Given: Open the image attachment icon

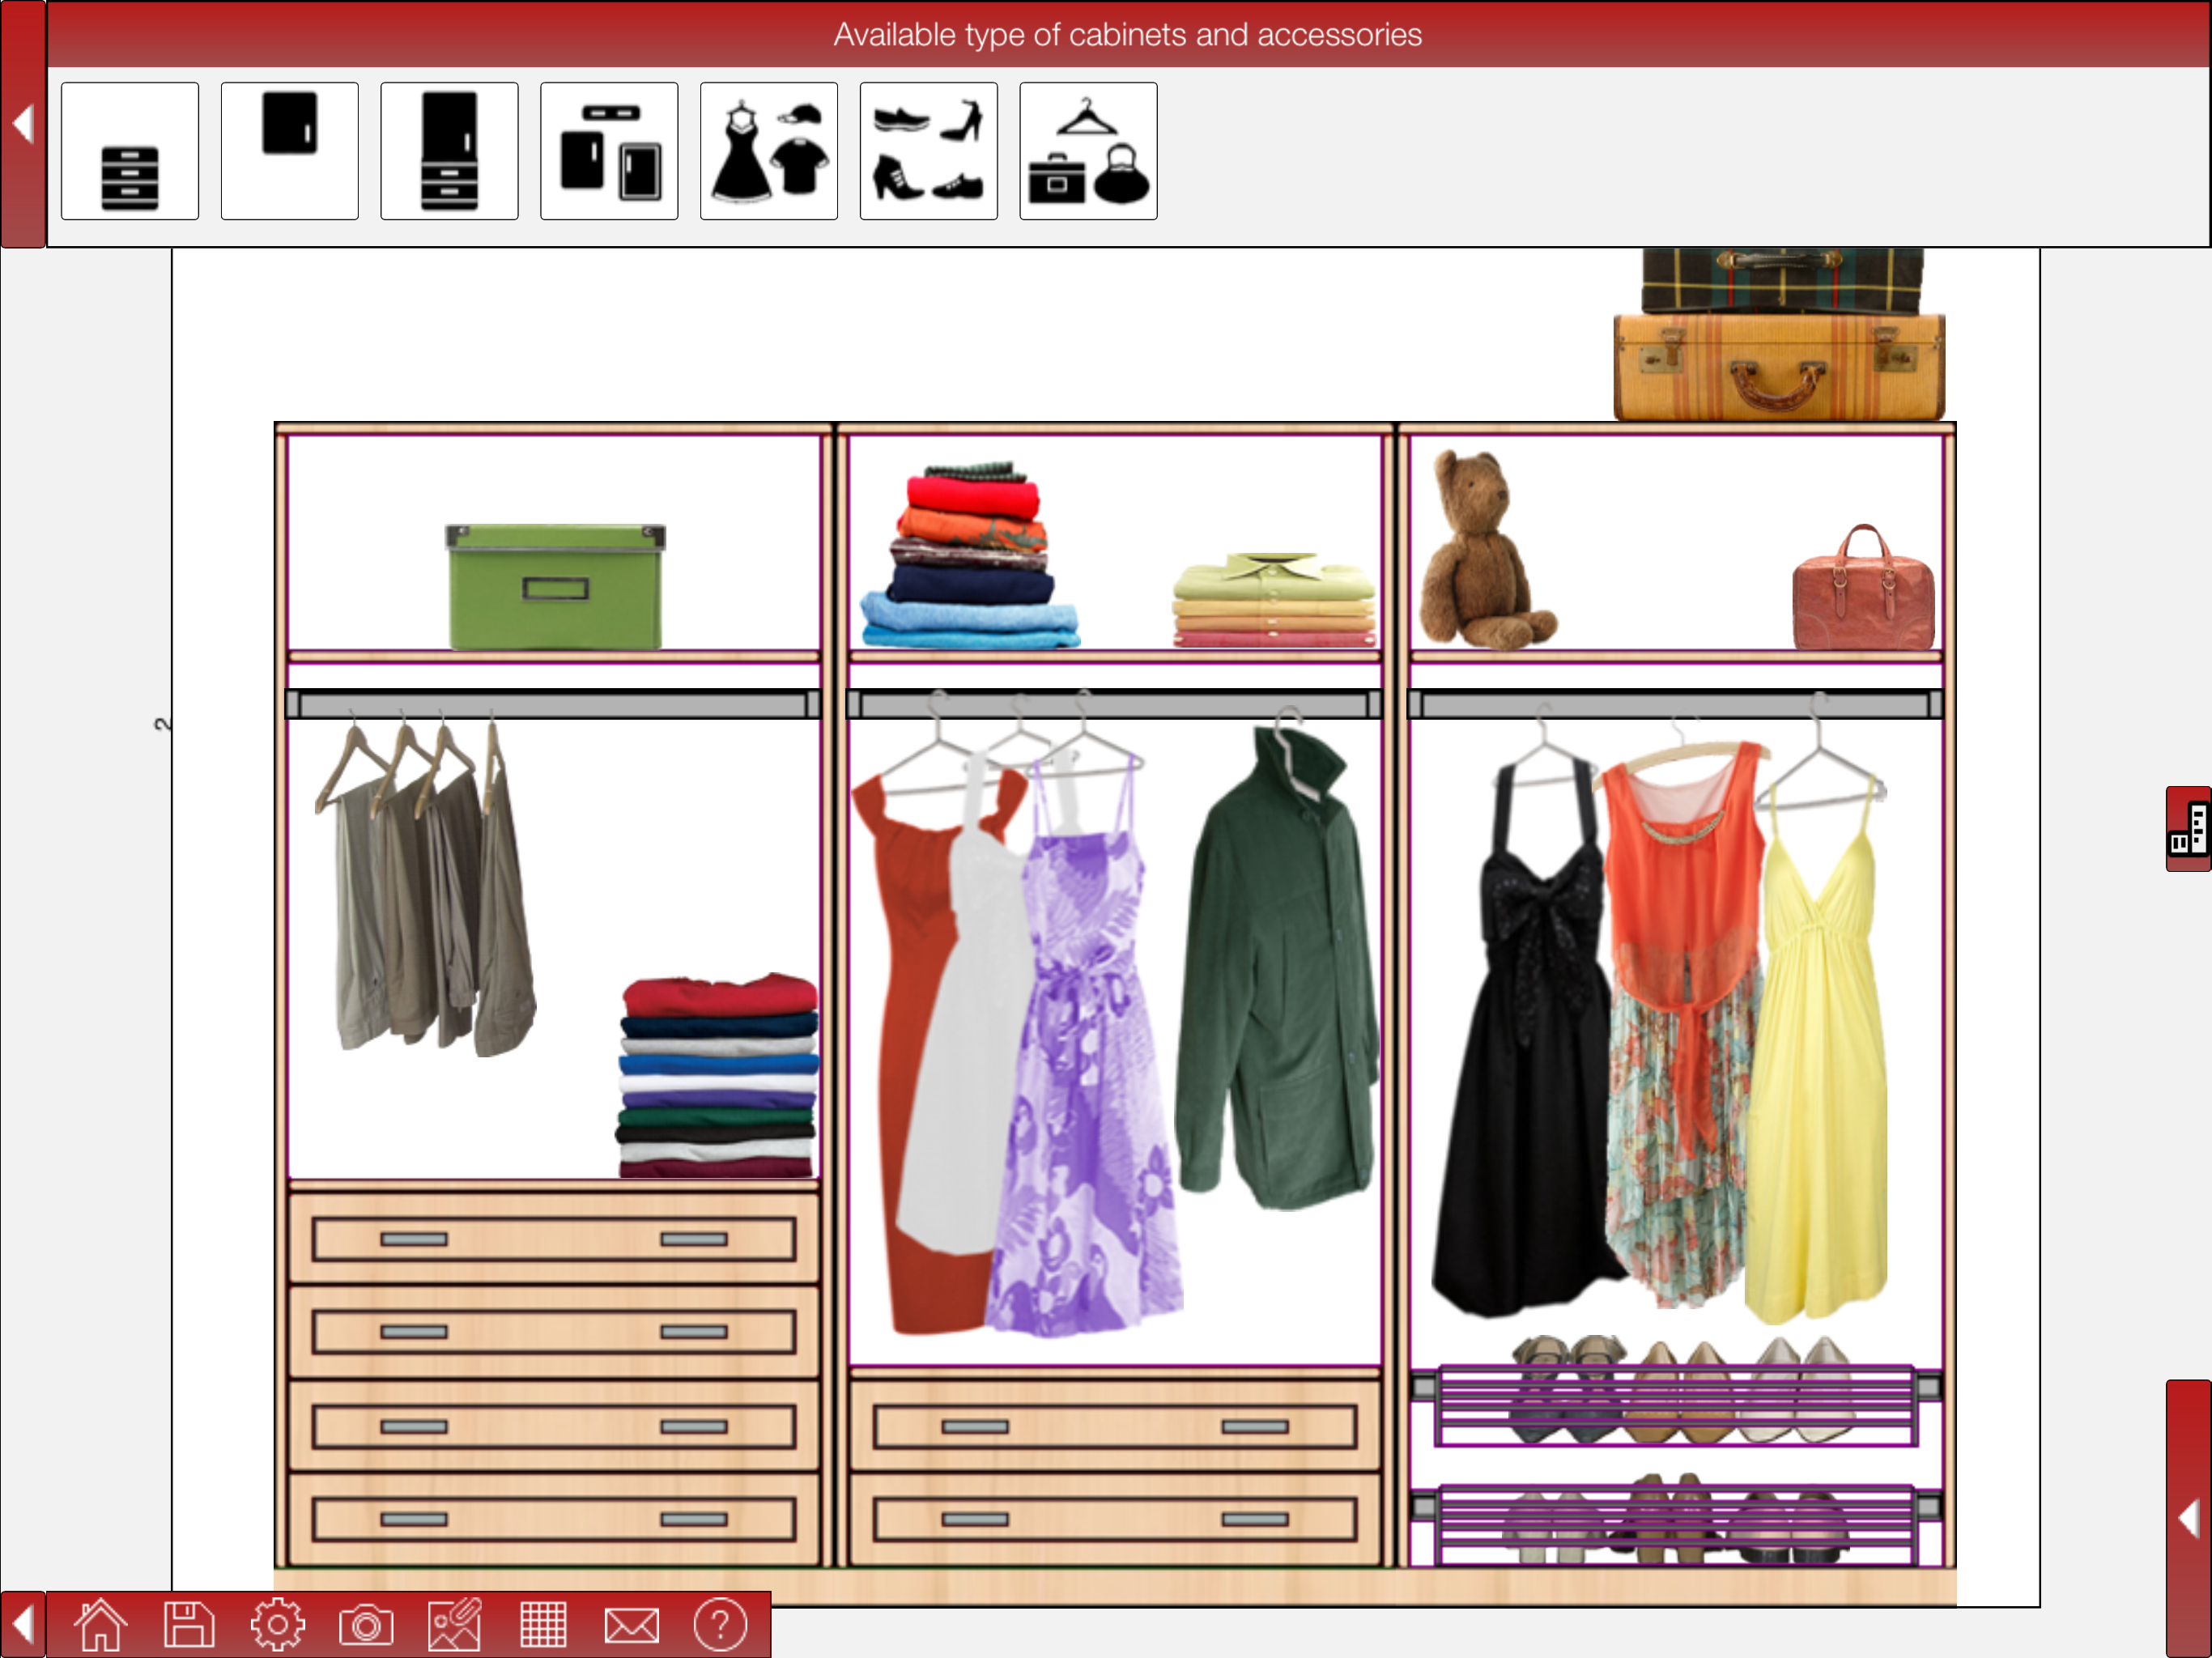Looking at the screenshot, I should 455,1625.
